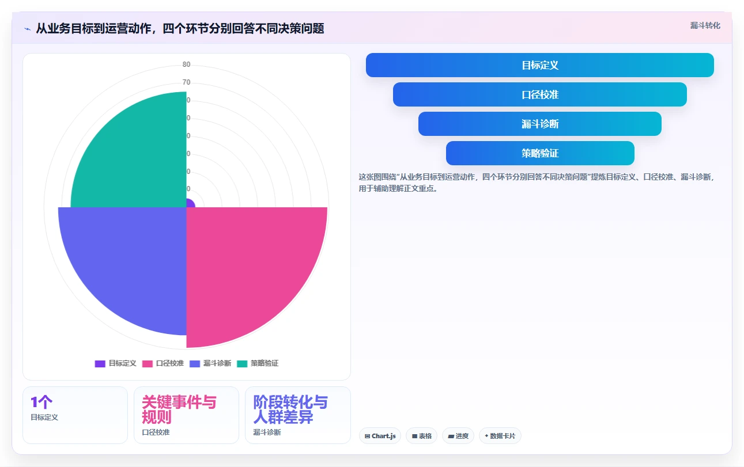Click the table icon in 表格 chip
744x467 pixels.
pyautogui.click(x=414, y=436)
